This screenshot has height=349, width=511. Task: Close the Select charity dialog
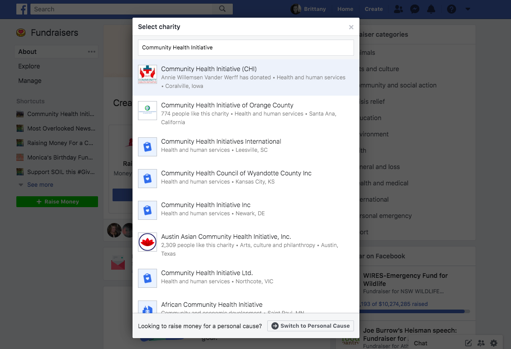(x=351, y=27)
